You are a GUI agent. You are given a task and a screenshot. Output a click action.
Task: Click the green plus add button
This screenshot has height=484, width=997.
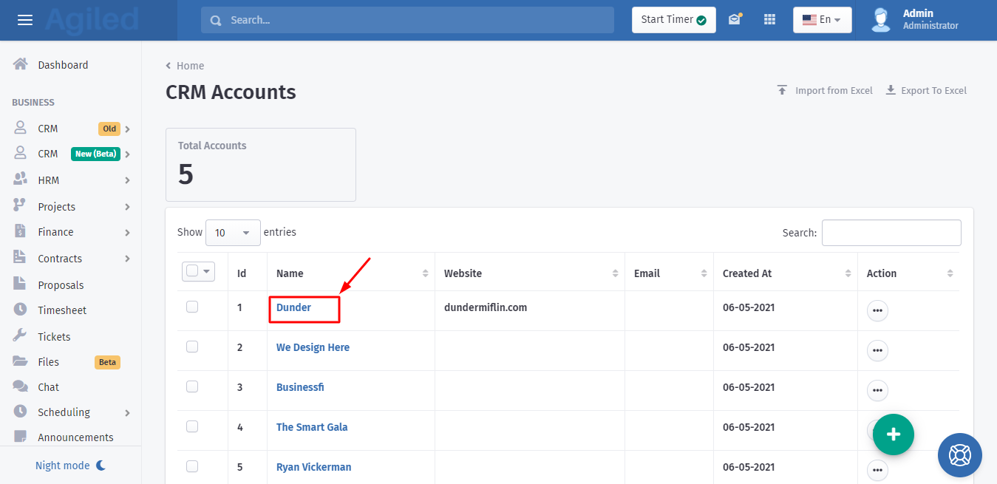[x=893, y=434]
